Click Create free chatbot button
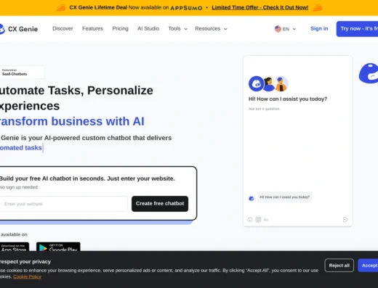The width and height of the screenshot is (378, 288). tap(160, 204)
